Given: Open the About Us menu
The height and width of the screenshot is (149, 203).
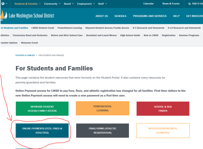Looking at the screenshot, I should 101,16.
